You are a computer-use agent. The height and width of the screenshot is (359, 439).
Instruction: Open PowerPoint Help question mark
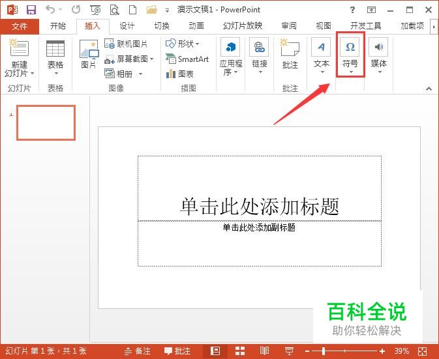(352, 10)
